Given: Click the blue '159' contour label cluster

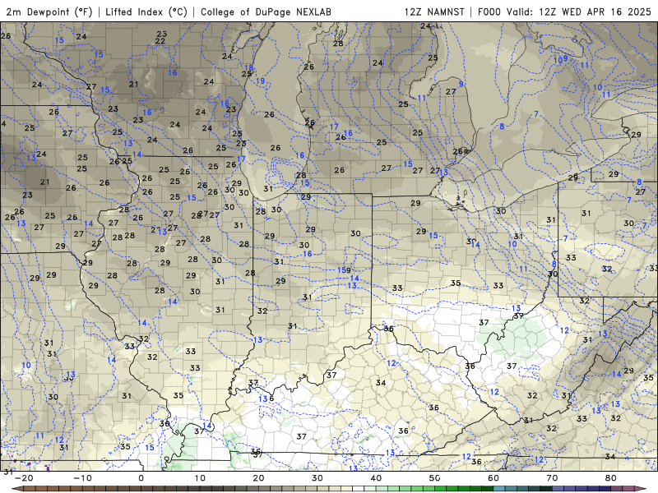Looking at the screenshot, I should click(x=344, y=270).
